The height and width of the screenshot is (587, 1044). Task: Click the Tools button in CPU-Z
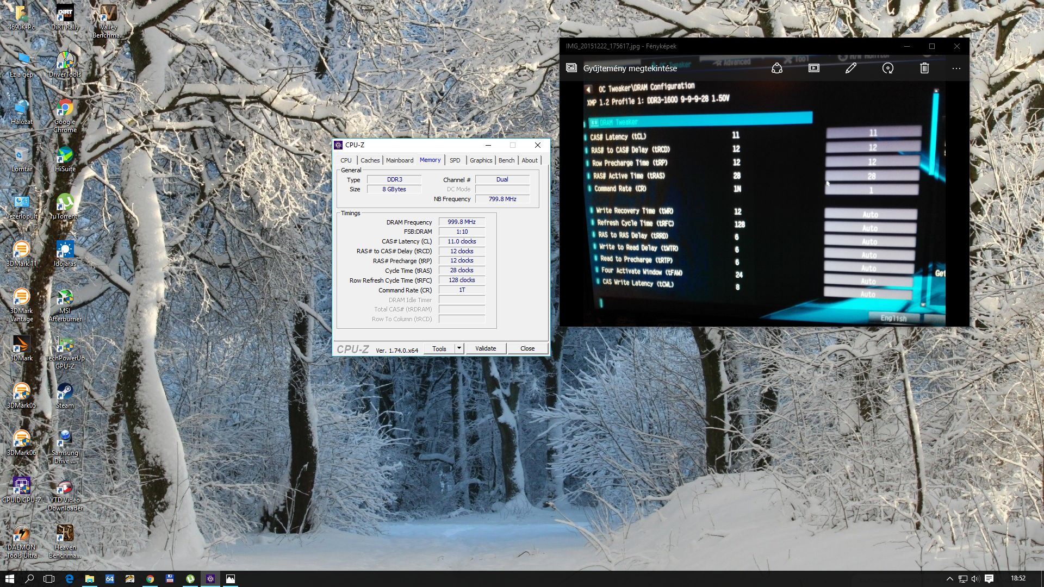point(439,348)
